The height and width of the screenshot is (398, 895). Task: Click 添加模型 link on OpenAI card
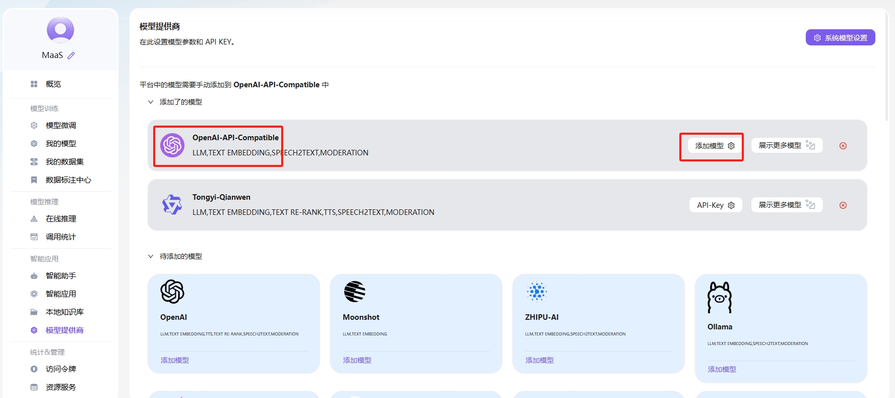[x=175, y=360]
